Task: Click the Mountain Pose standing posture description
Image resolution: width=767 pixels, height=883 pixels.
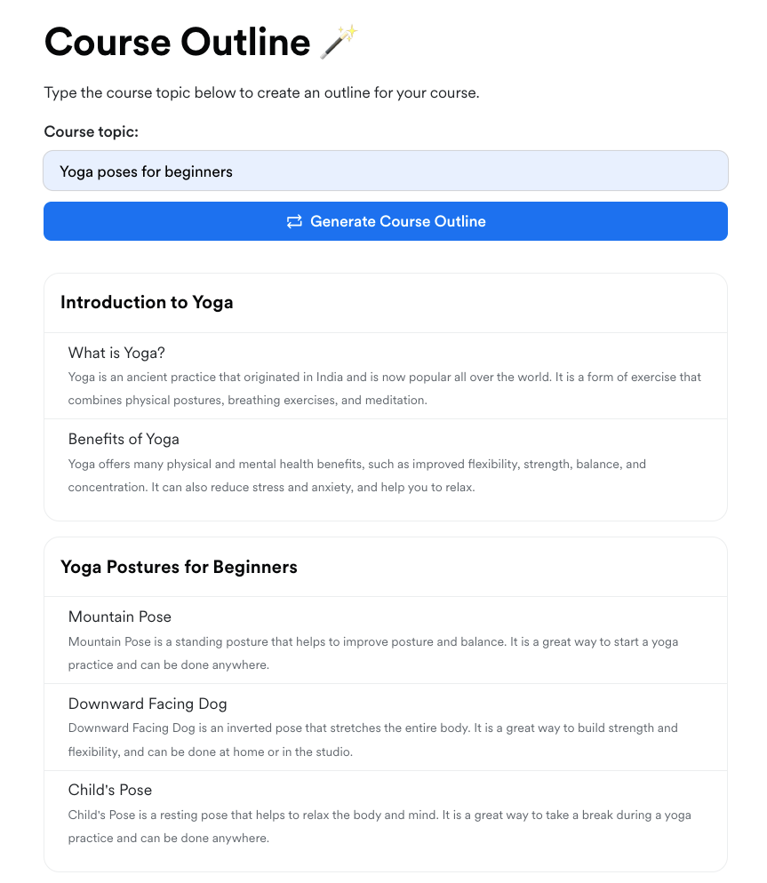Action: pyautogui.click(x=373, y=653)
